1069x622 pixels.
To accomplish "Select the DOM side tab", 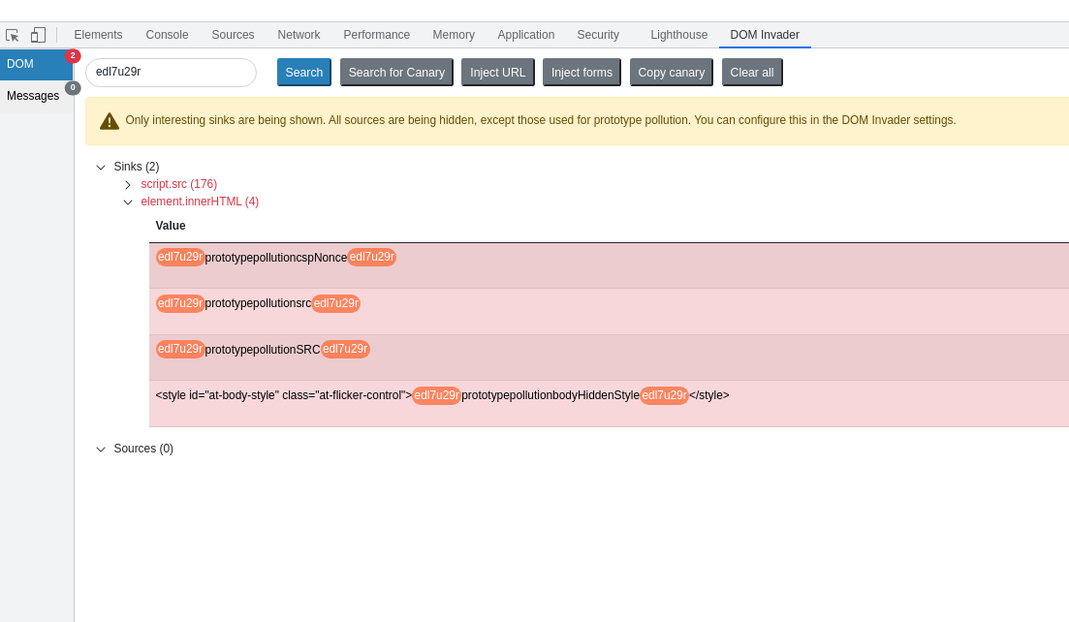I will tap(36, 64).
